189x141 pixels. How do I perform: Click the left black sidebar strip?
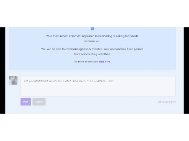coord(3,70)
